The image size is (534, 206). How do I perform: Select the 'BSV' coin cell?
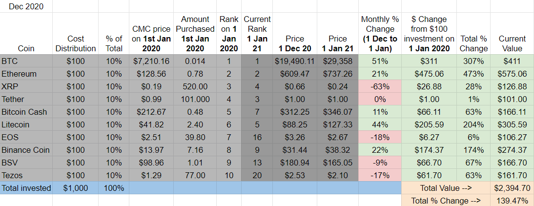click(x=26, y=163)
